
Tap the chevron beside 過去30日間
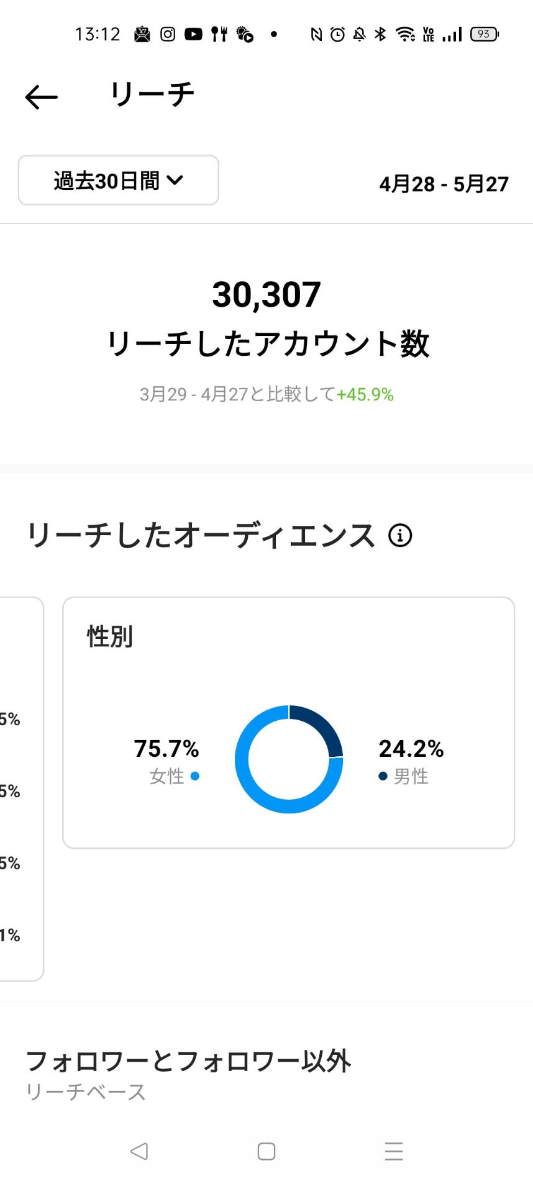tap(175, 180)
